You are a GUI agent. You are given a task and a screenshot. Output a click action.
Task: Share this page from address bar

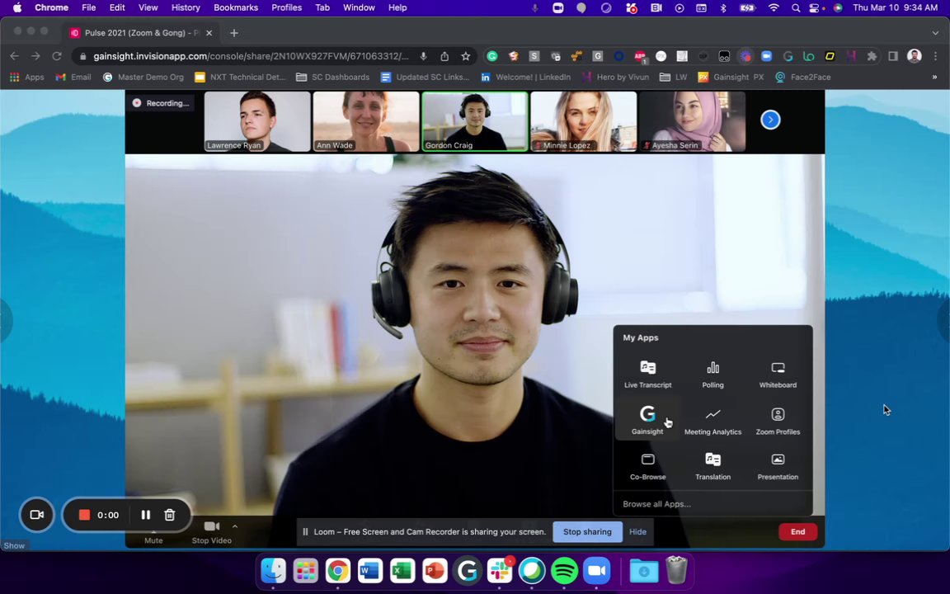(444, 56)
